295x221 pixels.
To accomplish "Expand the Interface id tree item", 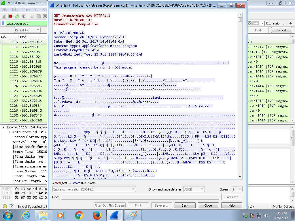I will click(10, 132).
